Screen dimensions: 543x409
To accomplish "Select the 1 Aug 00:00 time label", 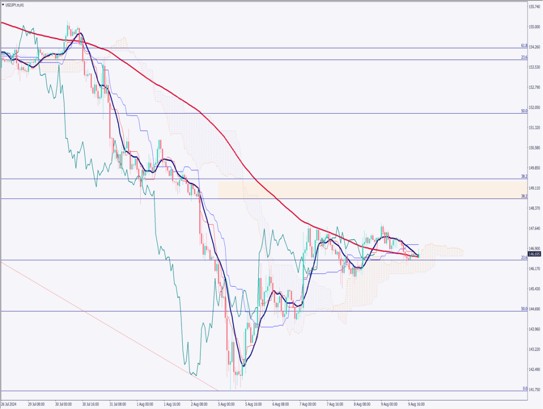I will pyautogui.click(x=146, y=403).
